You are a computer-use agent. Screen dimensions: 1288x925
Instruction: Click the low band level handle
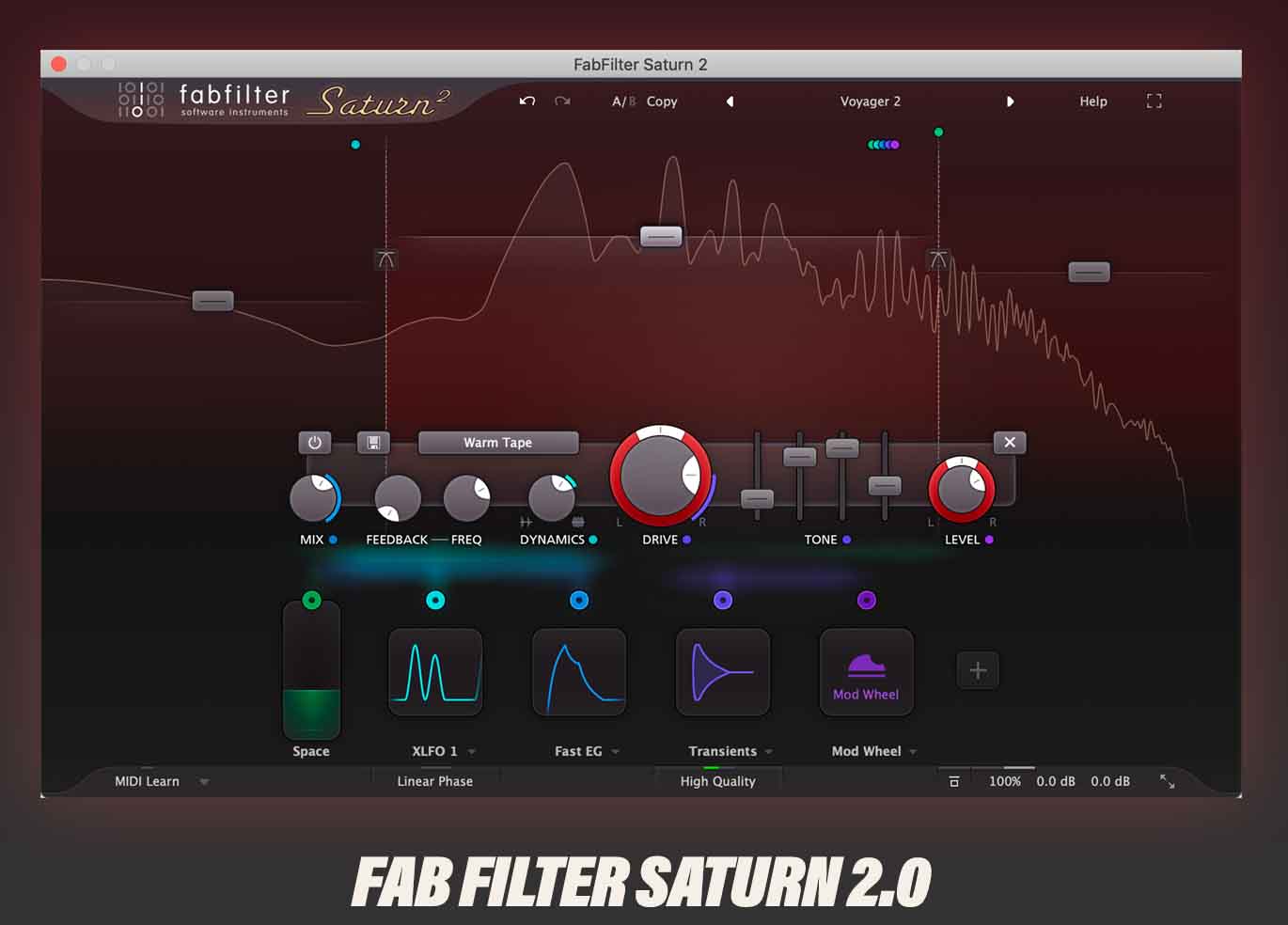(x=212, y=301)
